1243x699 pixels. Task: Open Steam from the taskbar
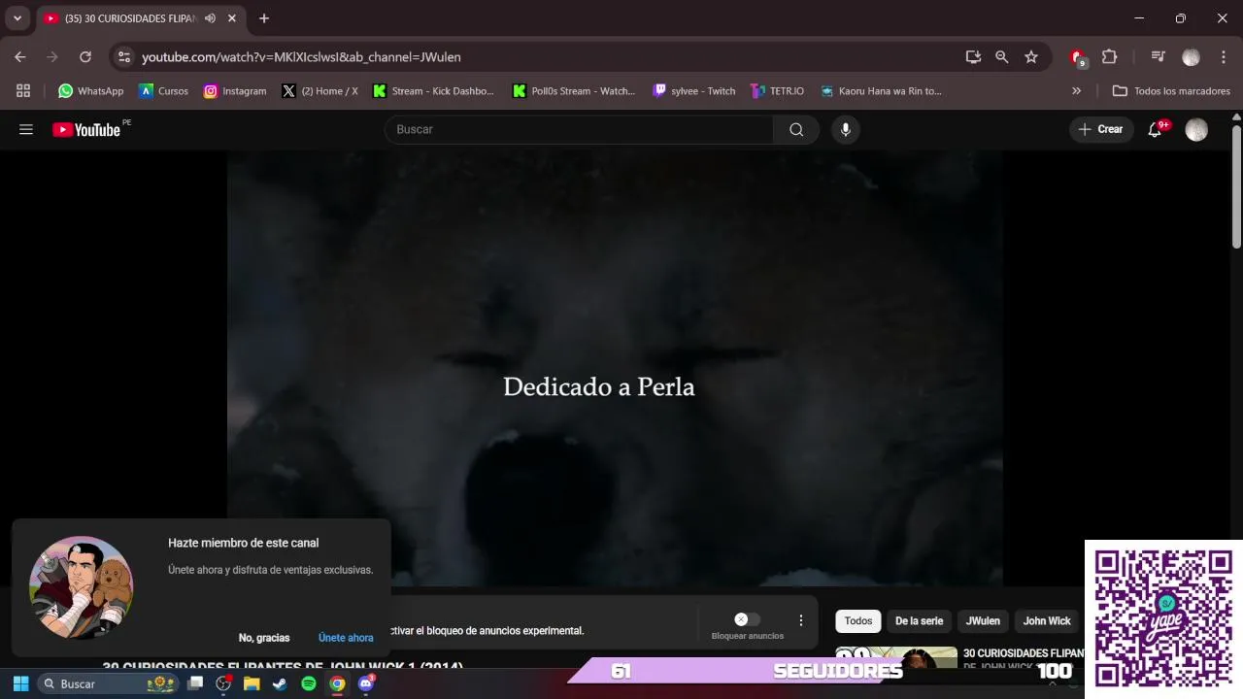[x=280, y=683]
